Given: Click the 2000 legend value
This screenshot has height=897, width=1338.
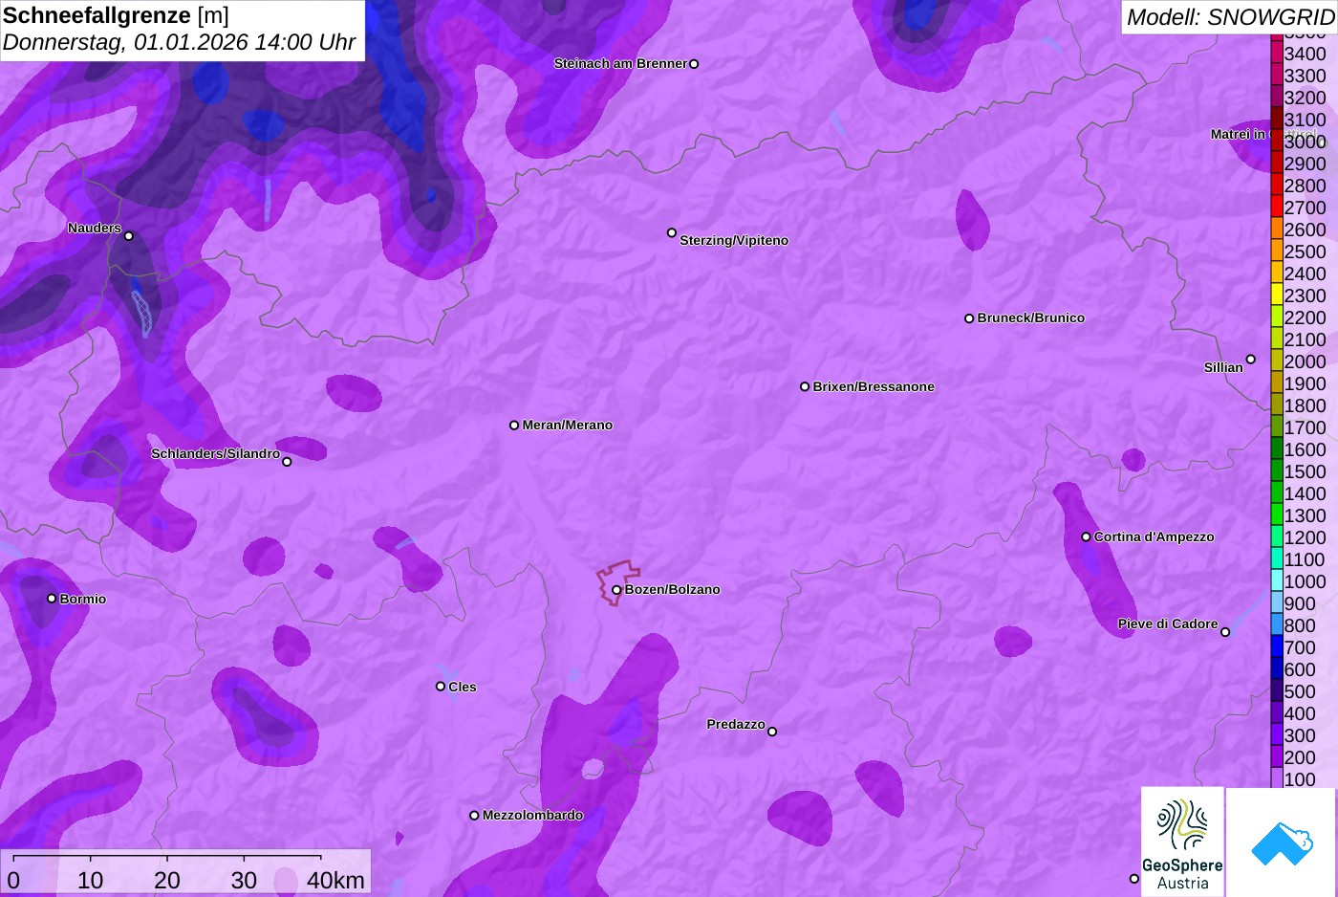Looking at the screenshot, I should [x=1305, y=361].
